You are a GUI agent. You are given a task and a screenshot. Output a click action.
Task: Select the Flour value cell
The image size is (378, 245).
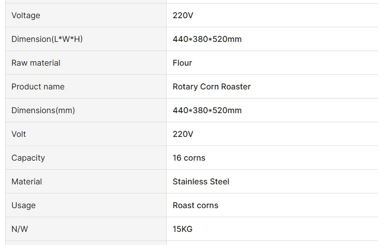coord(182,63)
